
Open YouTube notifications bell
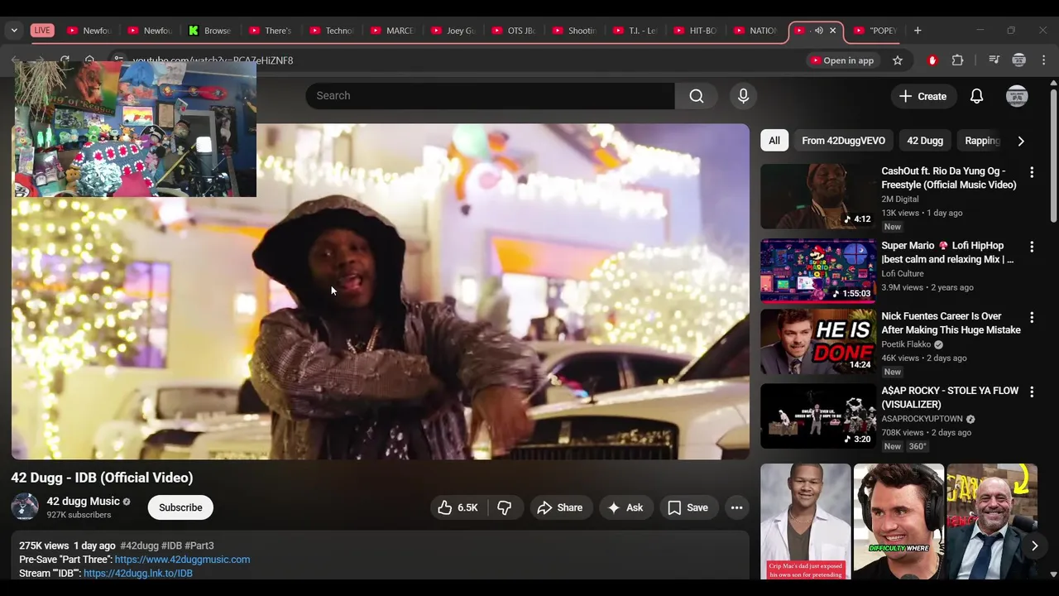pyautogui.click(x=977, y=96)
